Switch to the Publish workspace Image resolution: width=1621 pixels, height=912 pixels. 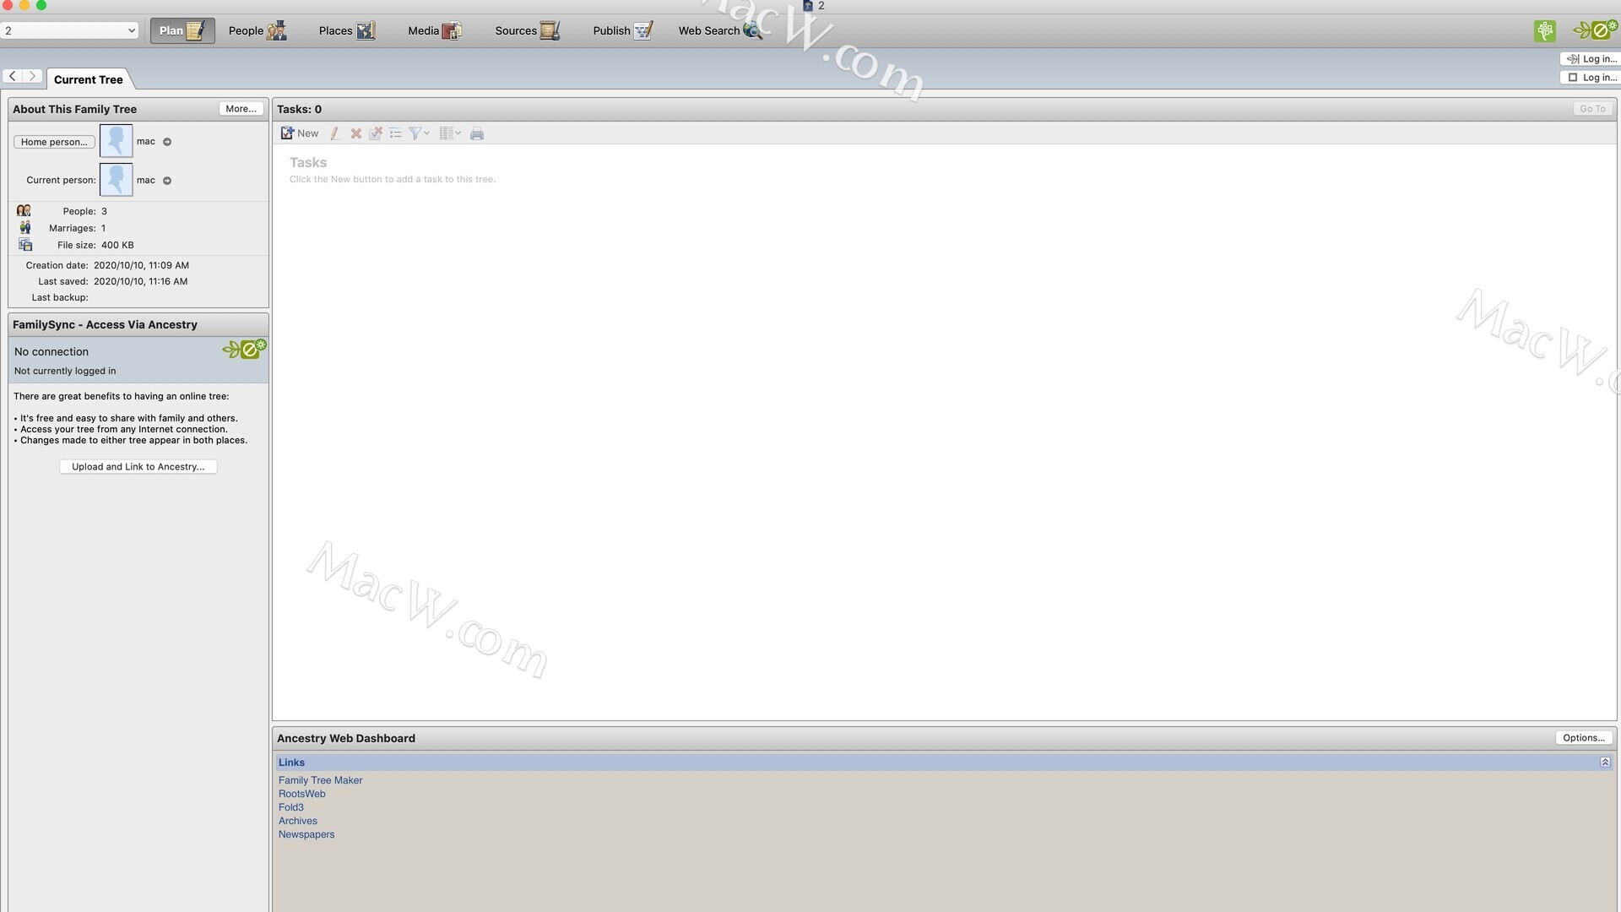tap(622, 30)
